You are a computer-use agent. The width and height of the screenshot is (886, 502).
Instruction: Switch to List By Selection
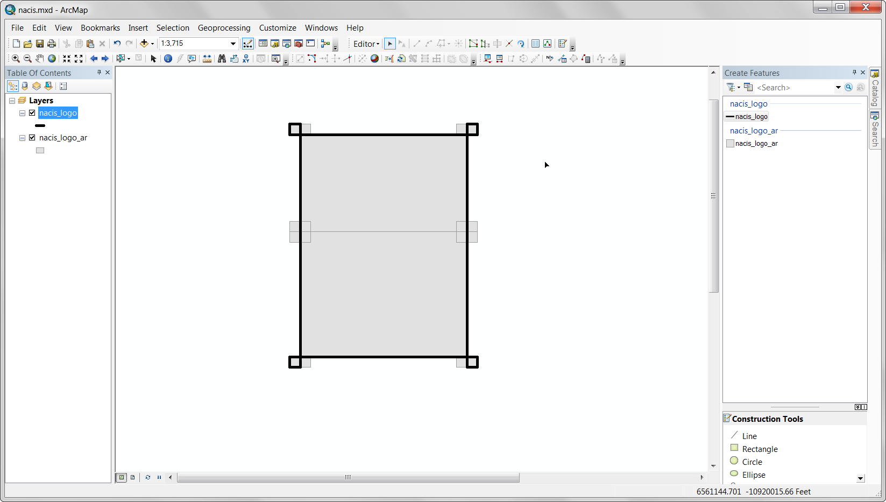[48, 86]
